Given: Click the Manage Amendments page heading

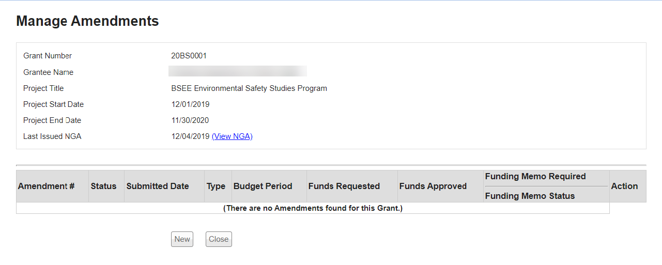Looking at the screenshot, I should 87,21.
